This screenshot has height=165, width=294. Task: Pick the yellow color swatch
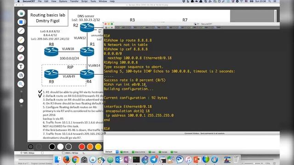click(x=98, y=147)
